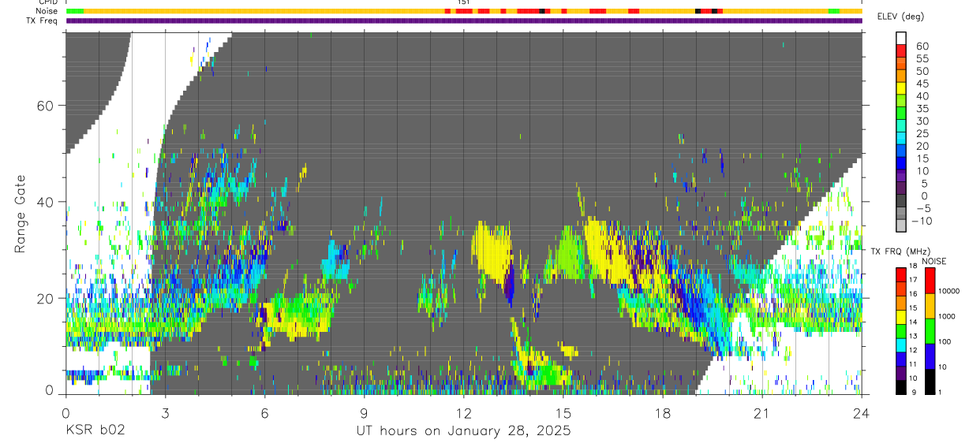This screenshot has width=969, height=447.
Task: Click the green segment of the NOISE color bar
Action: point(930,331)
